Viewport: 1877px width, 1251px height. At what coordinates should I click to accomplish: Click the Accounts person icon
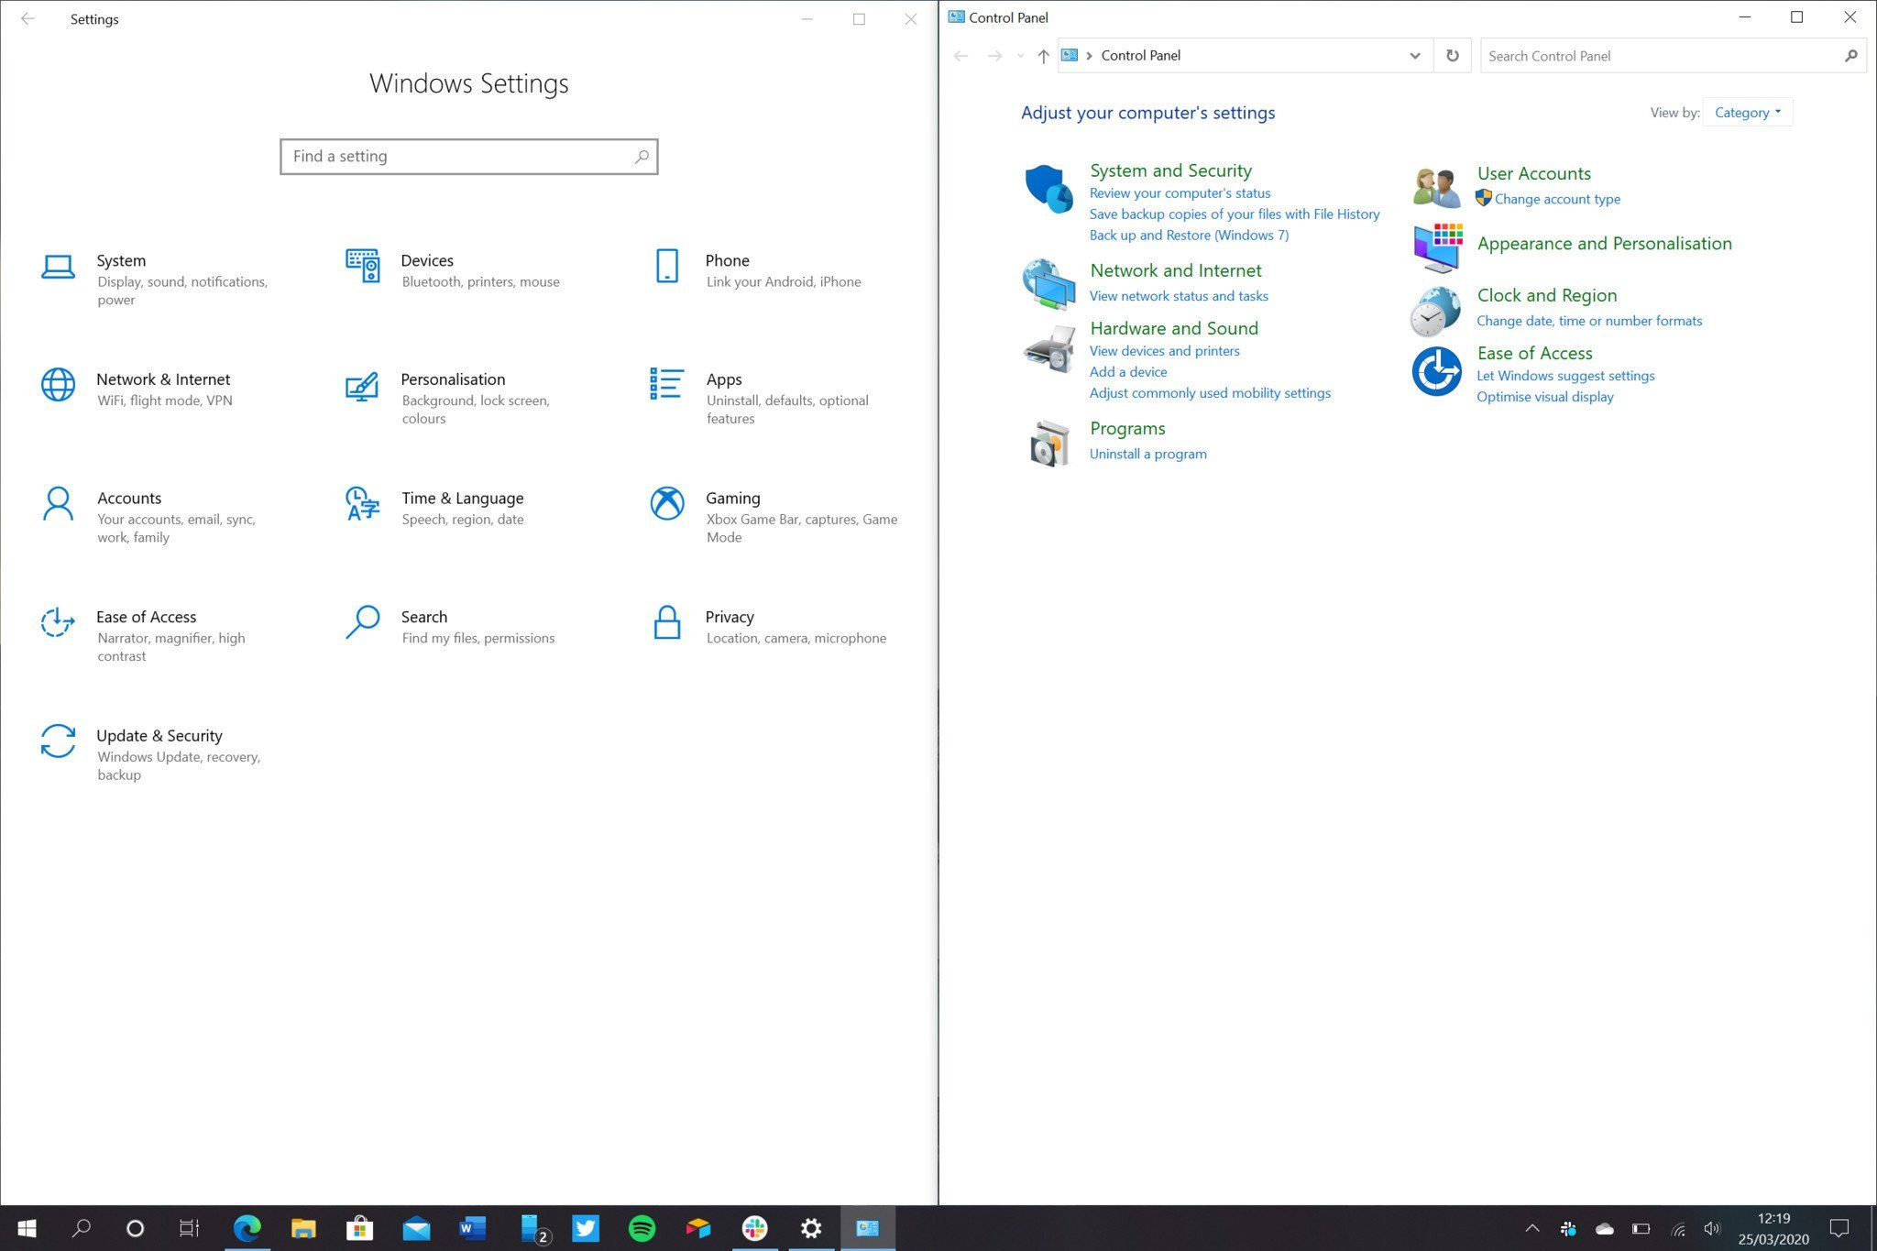pos(58,503)
